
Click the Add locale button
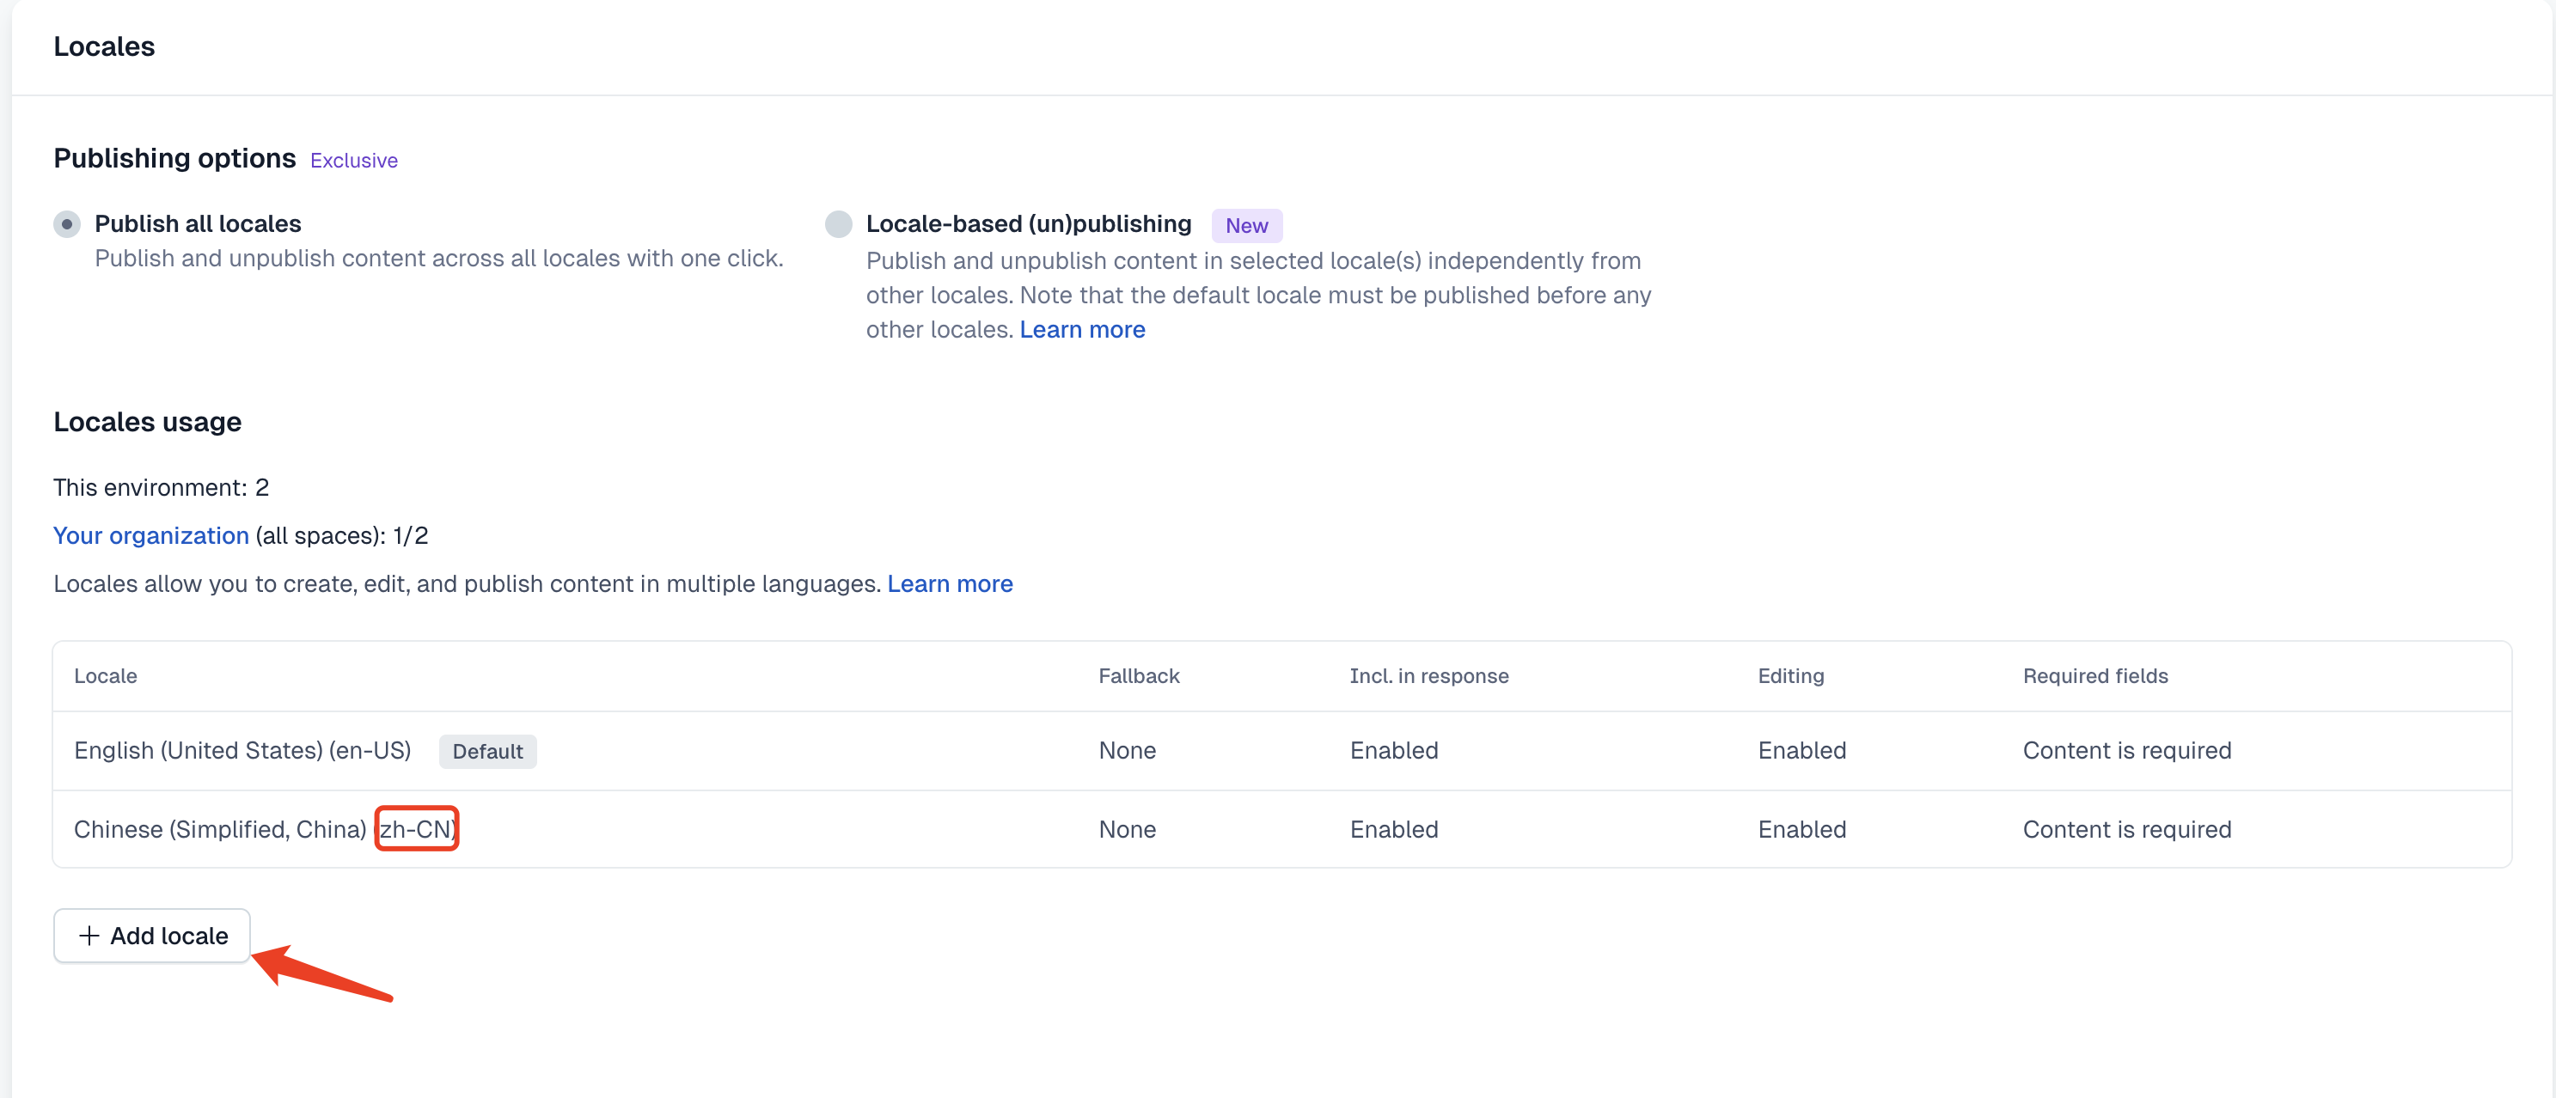click(x=152, y=936)
